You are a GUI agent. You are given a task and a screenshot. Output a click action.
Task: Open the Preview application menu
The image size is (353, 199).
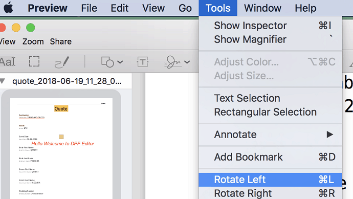click(x=48, y=8)
